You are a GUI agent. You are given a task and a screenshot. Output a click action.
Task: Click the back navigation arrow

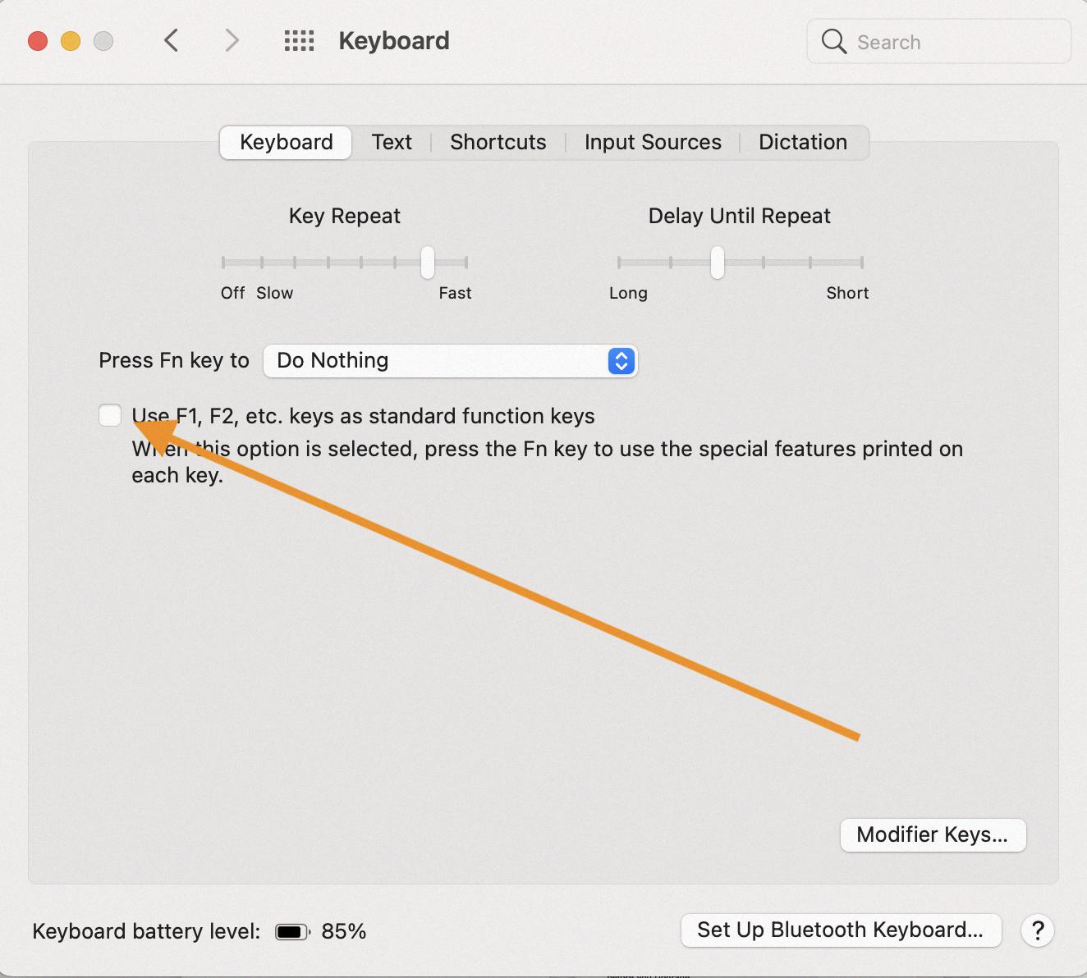(171, 40)
